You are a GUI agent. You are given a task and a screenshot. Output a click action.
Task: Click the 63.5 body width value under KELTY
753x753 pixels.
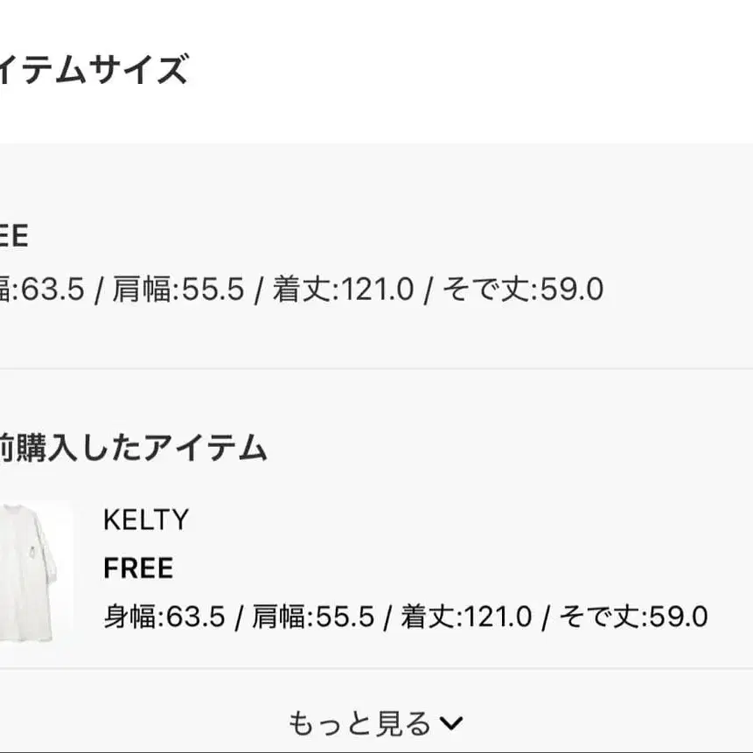196,617
